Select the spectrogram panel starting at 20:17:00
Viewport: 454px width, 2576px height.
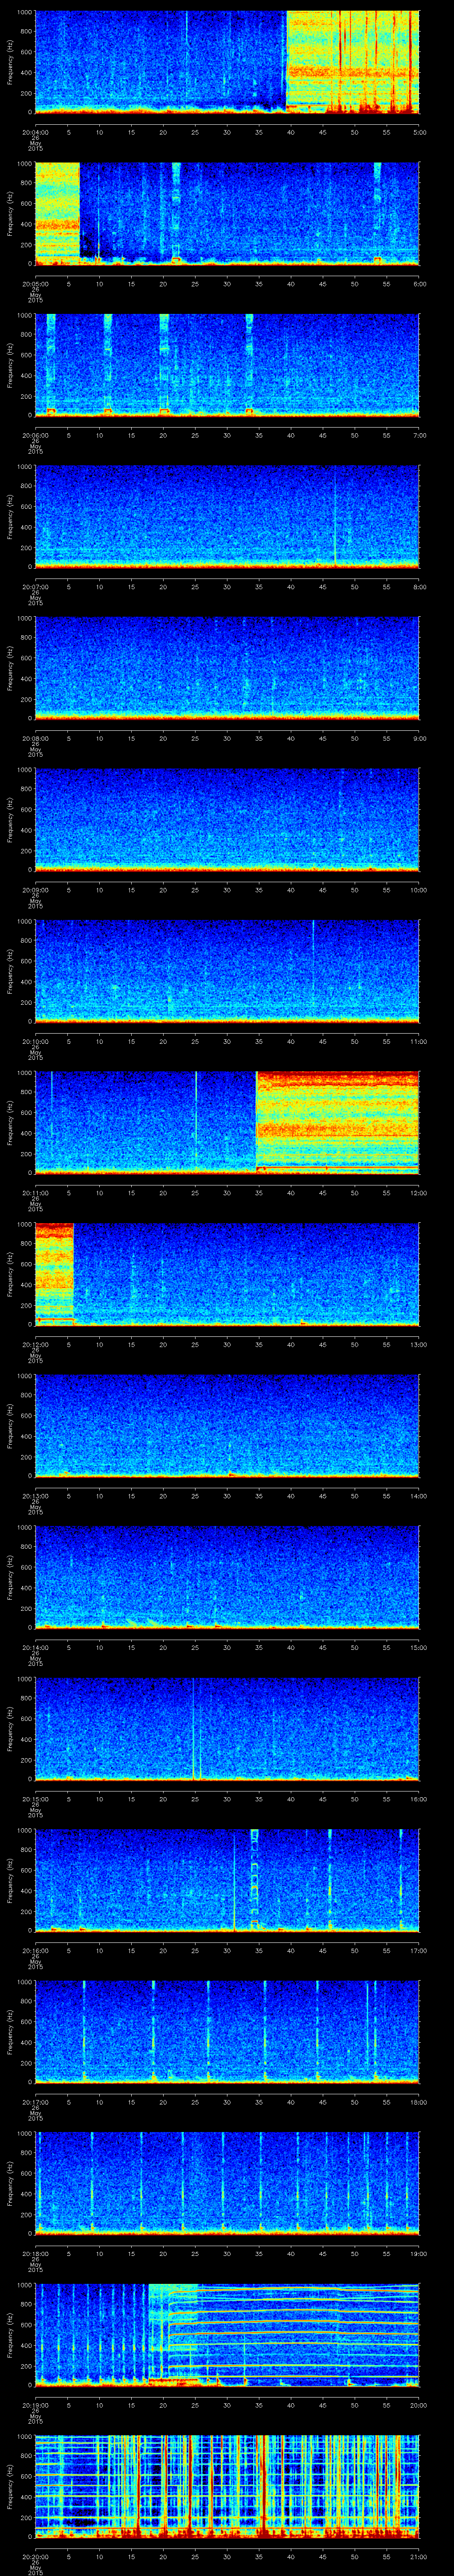coord(227,2032)
